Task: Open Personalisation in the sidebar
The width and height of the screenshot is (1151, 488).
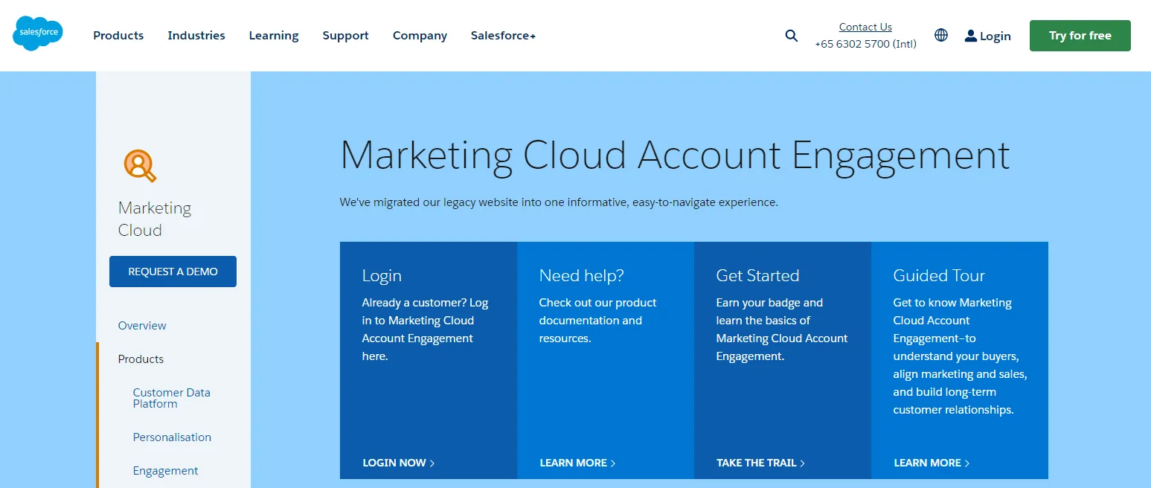Action: 172,437
